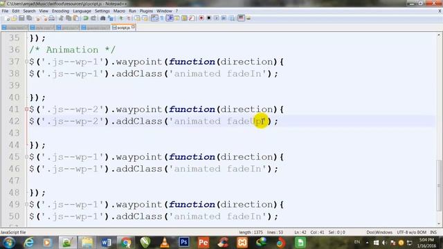Create a new document with New icon

click(x=8, y=19)
